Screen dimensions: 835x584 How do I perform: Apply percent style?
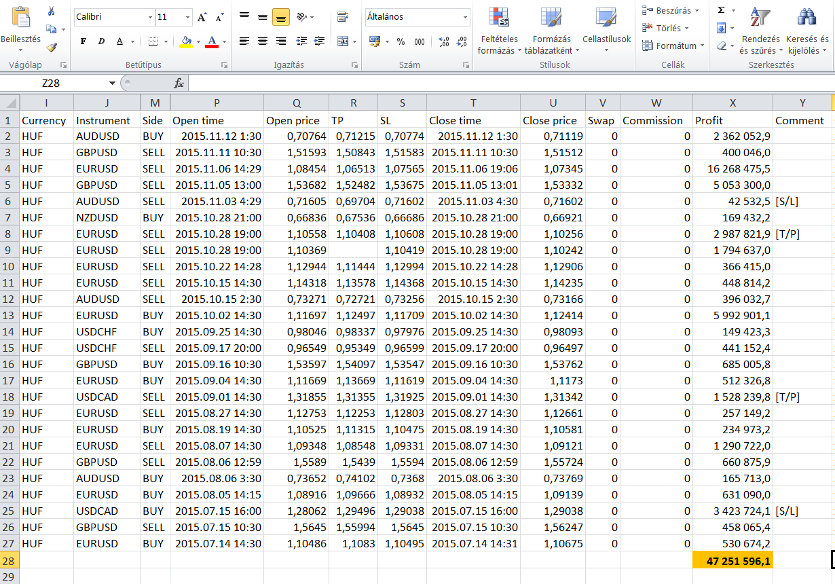[x=401, y=41]
